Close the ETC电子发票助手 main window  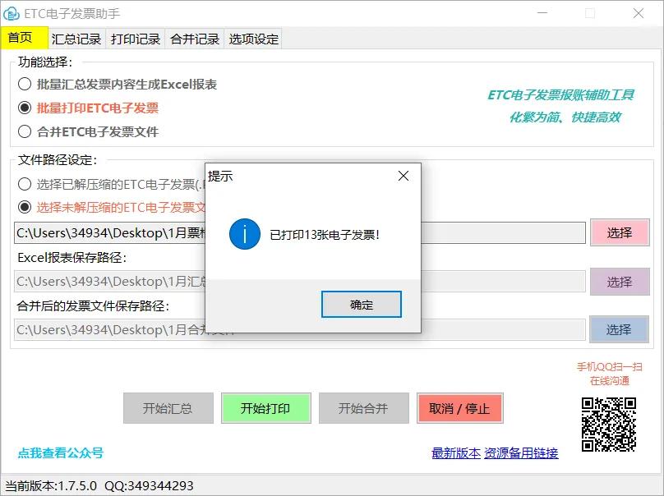[639, 13]
